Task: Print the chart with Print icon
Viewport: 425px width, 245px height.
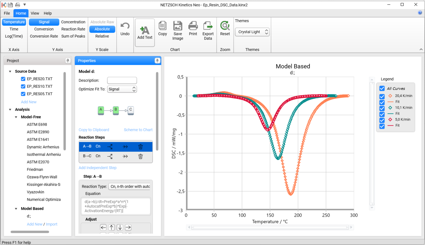Action: [193, 26]
